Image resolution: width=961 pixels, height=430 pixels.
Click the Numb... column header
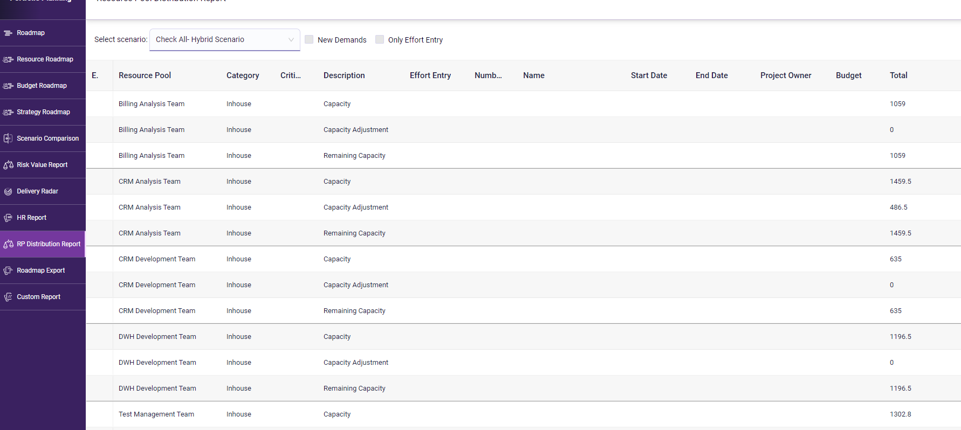click(x=488, y=75)
